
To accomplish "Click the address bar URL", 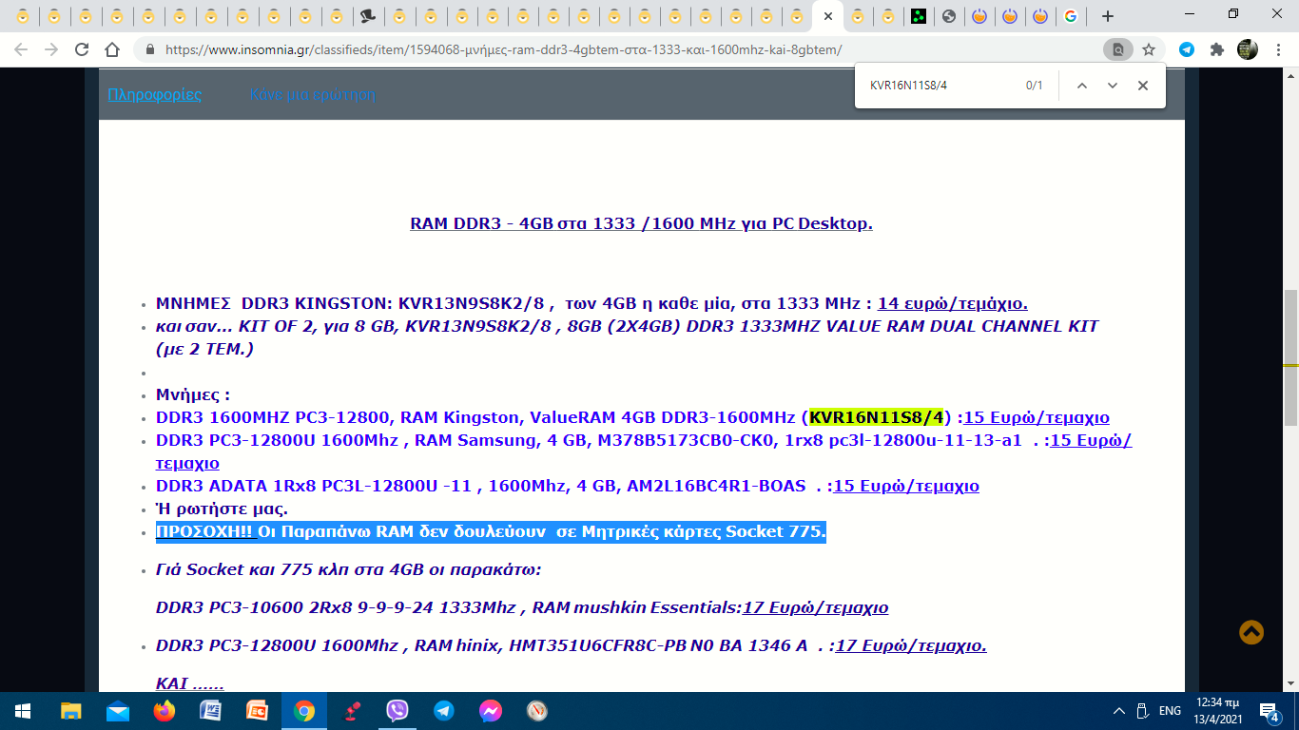I will tap(503, 49).
